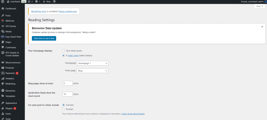
Task: Click the Users person icon
Action: pyautogui.click(x=3, y=114)
